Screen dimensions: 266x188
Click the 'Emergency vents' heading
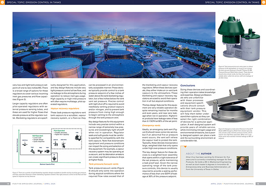click(151, 125)
